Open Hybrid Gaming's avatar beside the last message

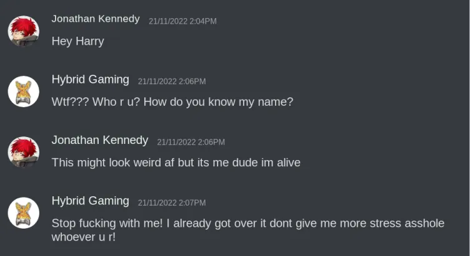[23, 212]
